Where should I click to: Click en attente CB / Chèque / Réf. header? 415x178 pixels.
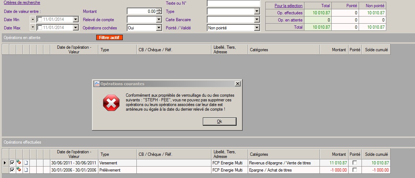pyautogui.click(x=174, y=49)
